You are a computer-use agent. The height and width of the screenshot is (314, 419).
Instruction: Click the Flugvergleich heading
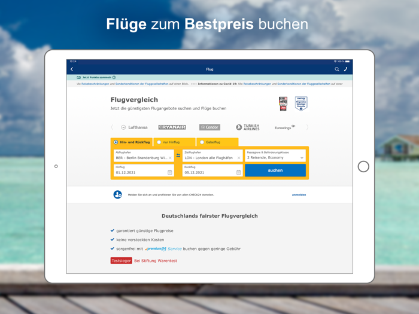tap(134, 100)
